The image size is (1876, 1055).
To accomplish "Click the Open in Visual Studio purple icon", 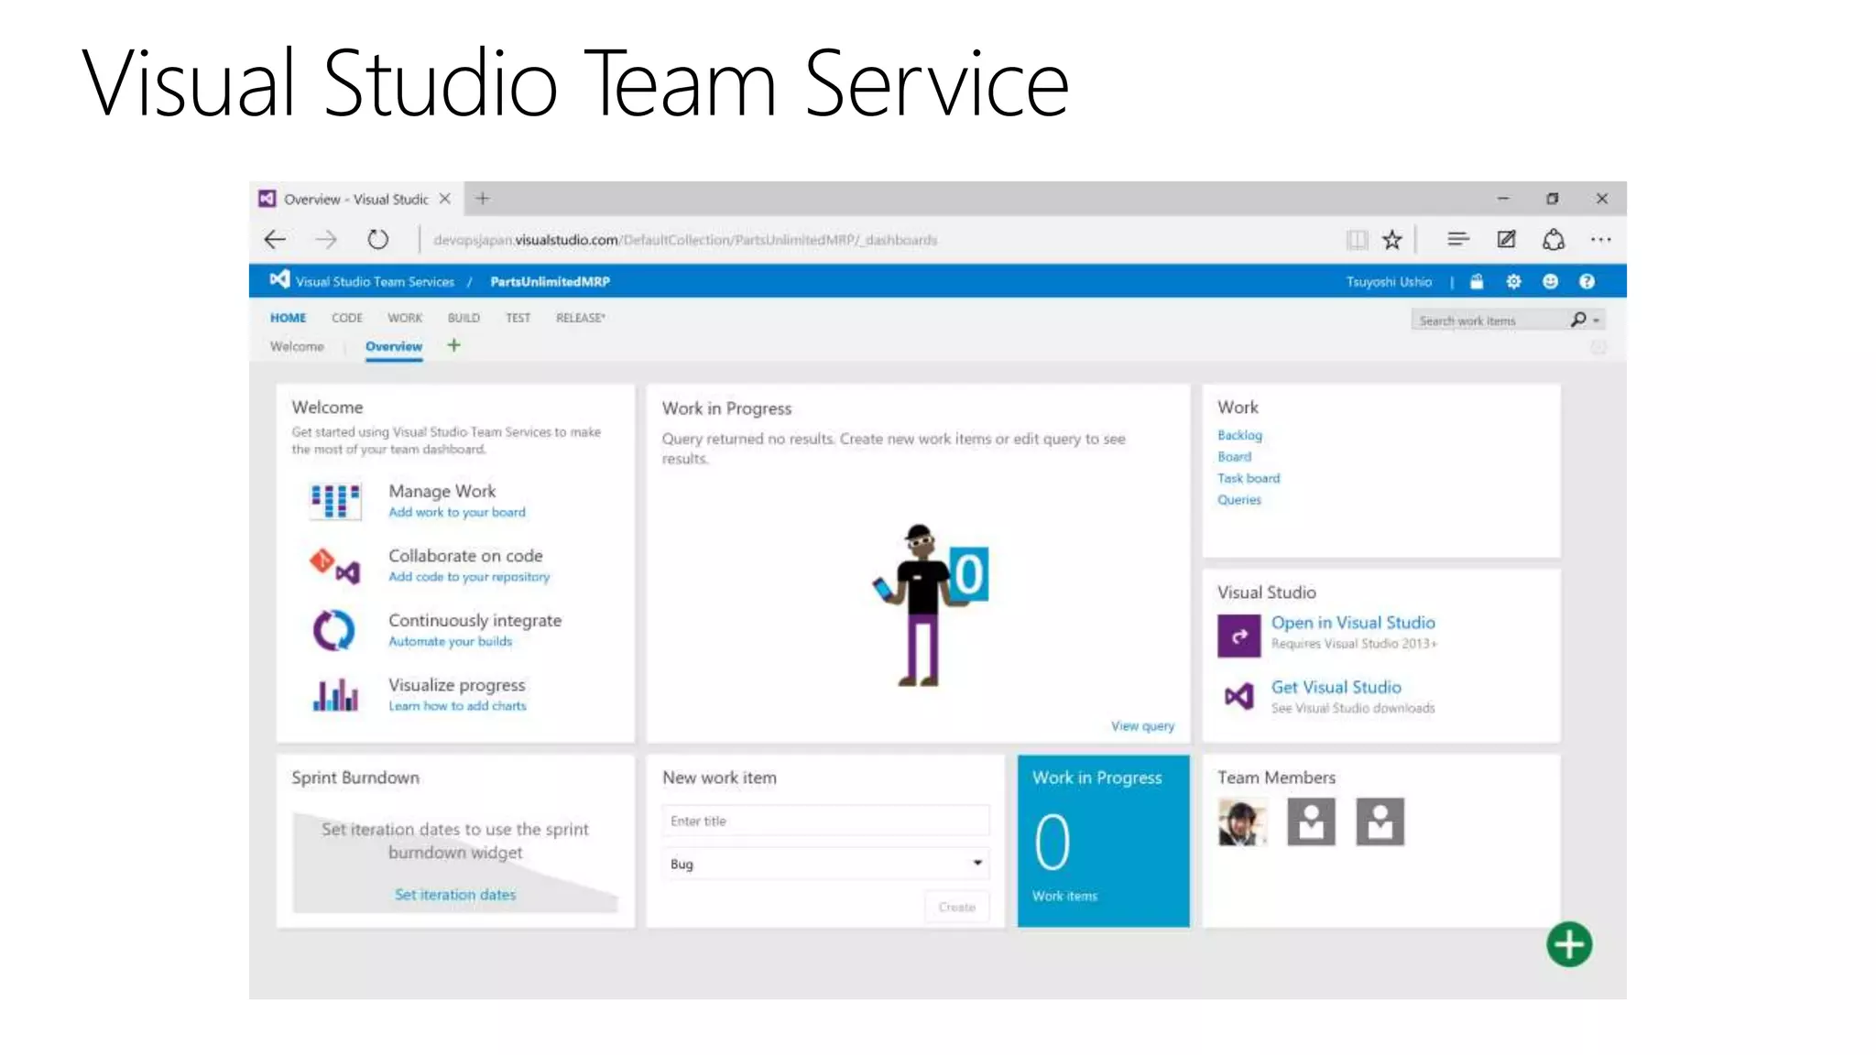I will click(x=1238, y=636).
